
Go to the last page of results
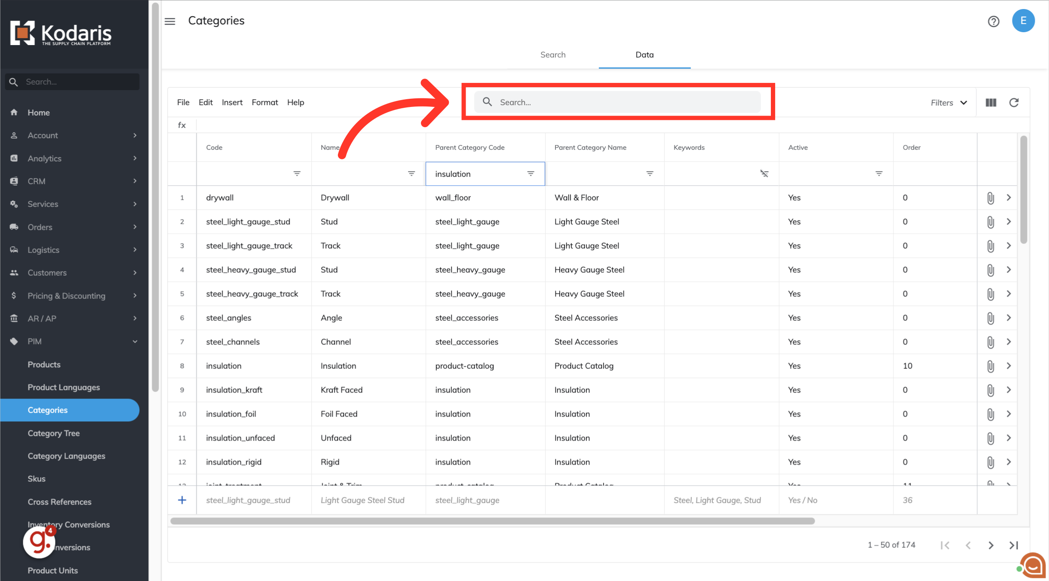click(1013, 545)
